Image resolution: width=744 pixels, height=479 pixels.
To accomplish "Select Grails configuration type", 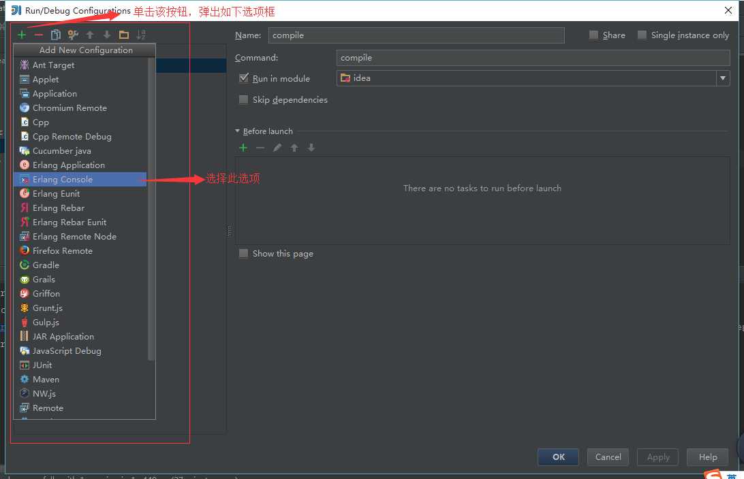I will click(x=80, y=279).
